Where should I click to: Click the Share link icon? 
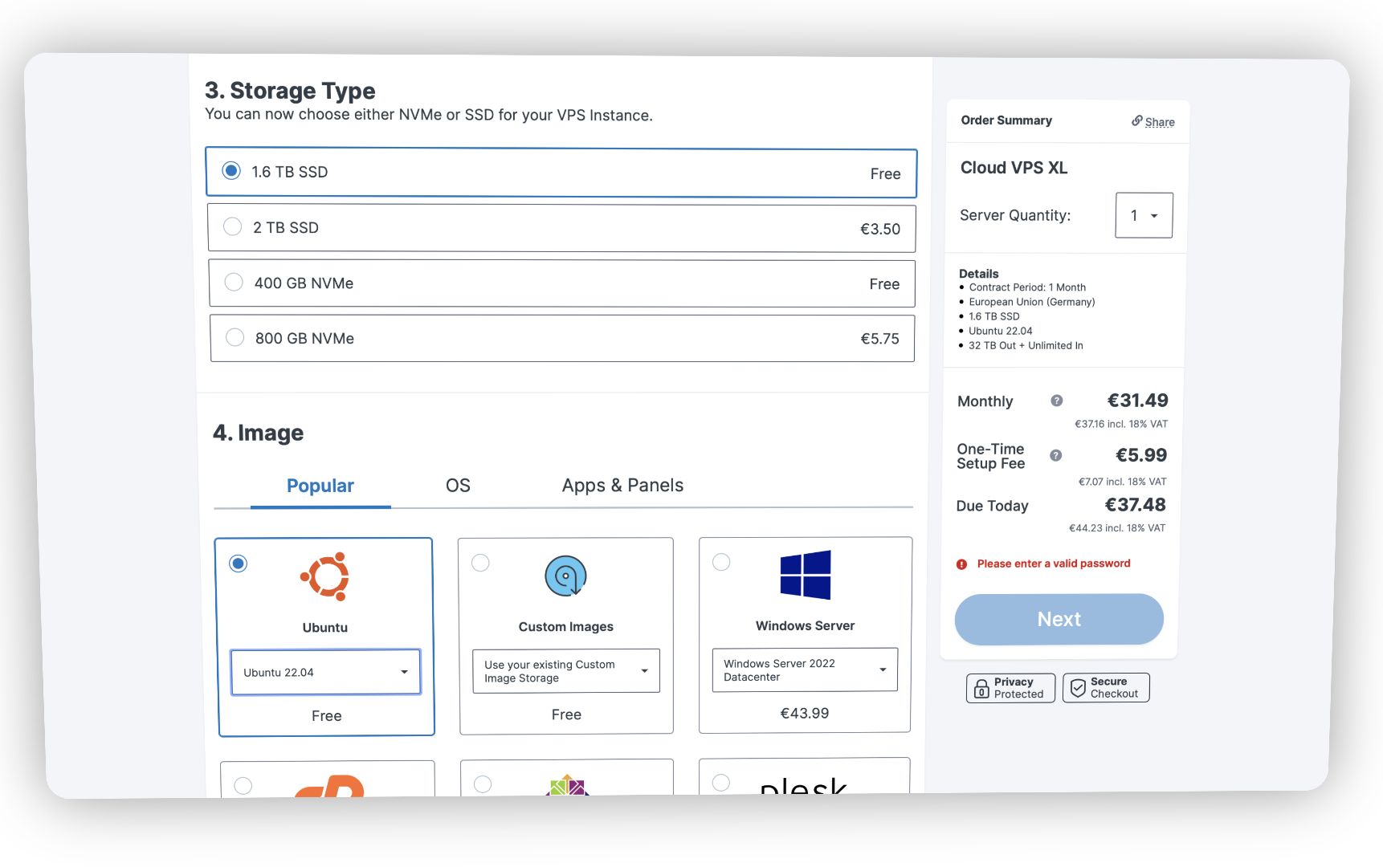pos(1137,120)
